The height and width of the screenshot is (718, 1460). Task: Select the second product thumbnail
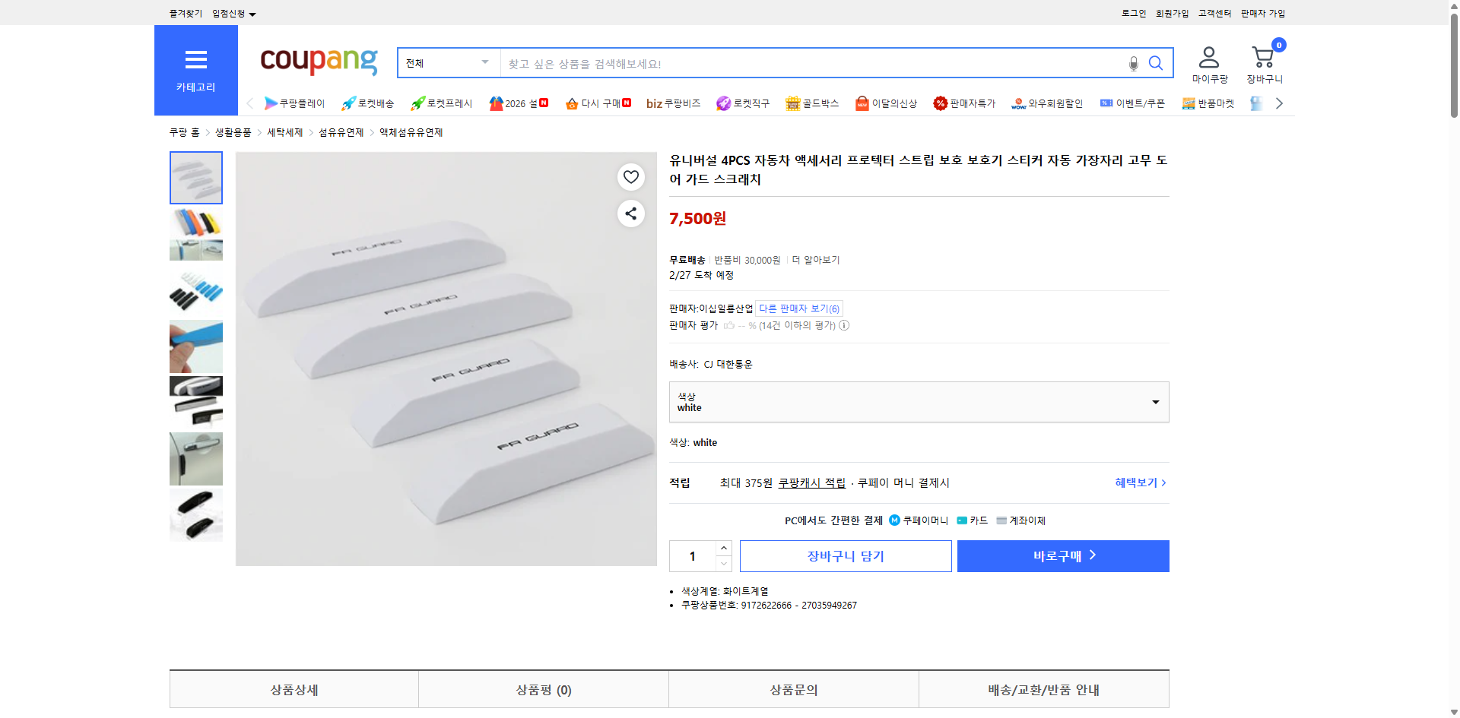pyautogui.click(x=195, y=234)
